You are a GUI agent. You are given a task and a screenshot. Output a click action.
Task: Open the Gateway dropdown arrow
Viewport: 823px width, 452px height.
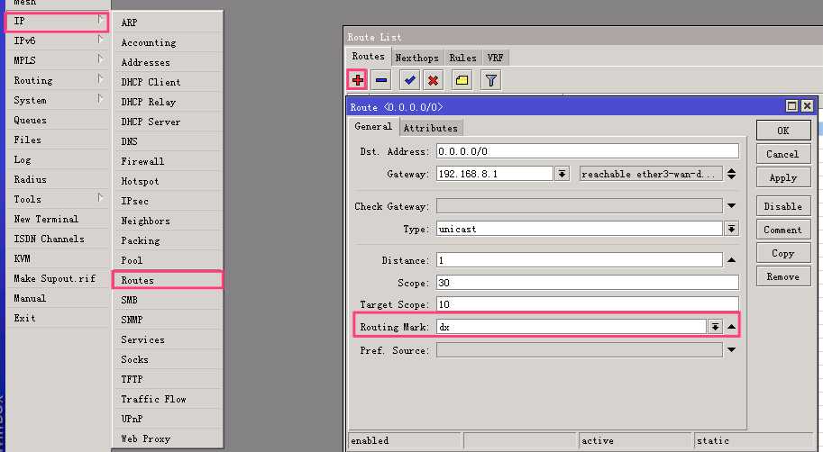coord(562,174)
